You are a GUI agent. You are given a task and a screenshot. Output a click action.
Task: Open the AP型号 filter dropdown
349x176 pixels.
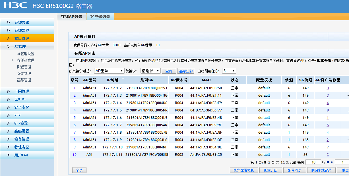pyautogui.click(x=110, y=71)
